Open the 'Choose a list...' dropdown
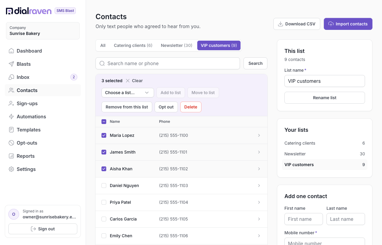This screenshot has width=382, height=245. [128, 93]
